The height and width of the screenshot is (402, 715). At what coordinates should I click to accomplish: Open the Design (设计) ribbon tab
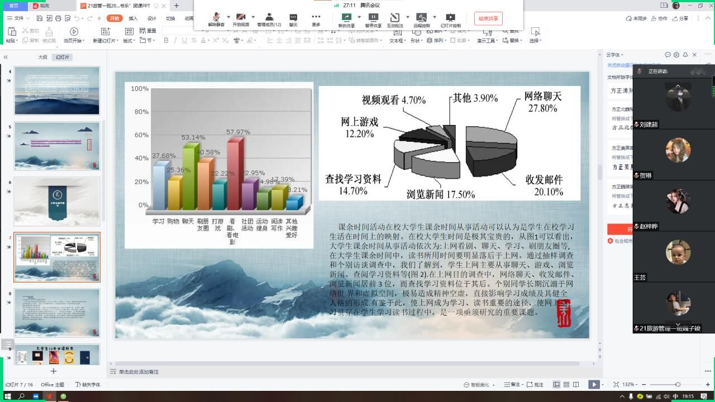[151, 18]
